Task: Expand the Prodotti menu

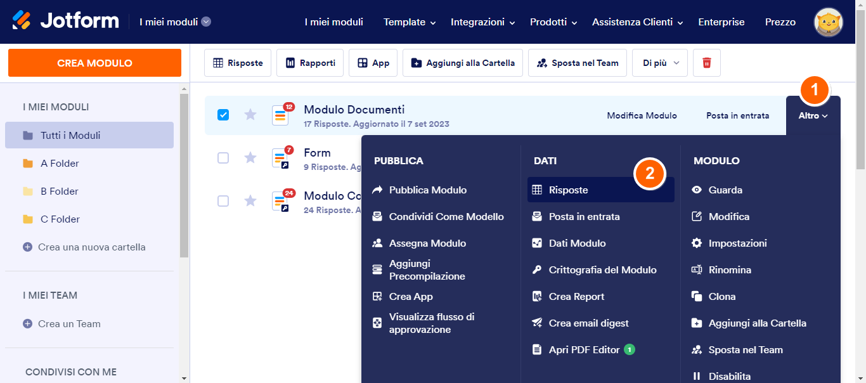Action: pyautogui.click(x=553, y=22)
